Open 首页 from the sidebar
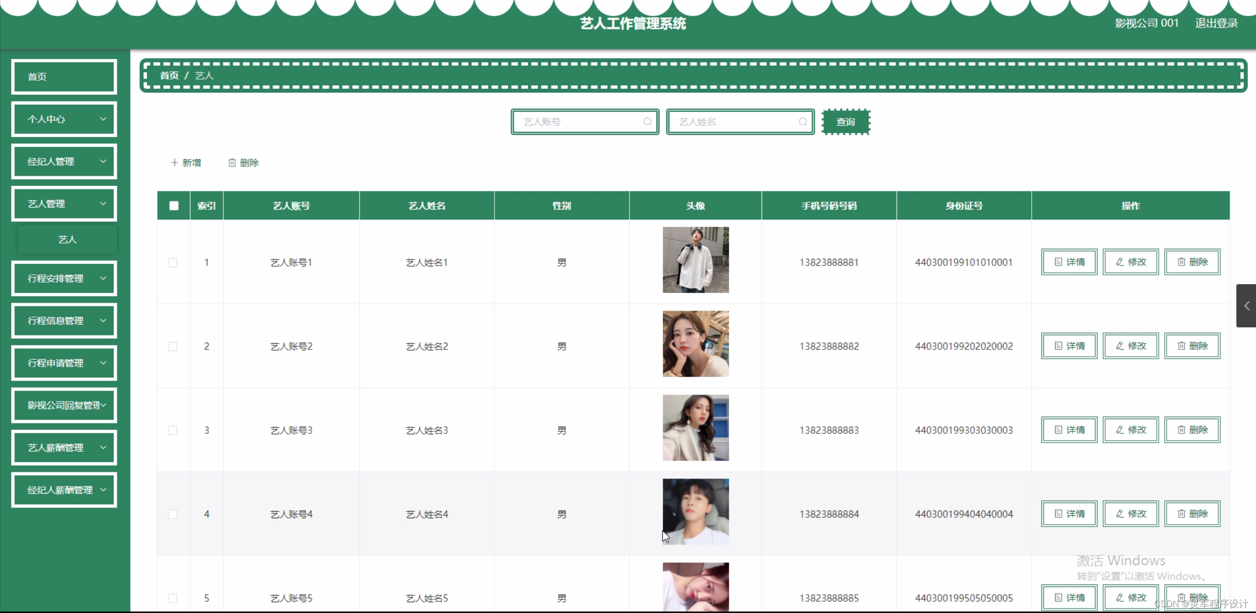This screenshot has height=613, width=1256. pos(64,77)
